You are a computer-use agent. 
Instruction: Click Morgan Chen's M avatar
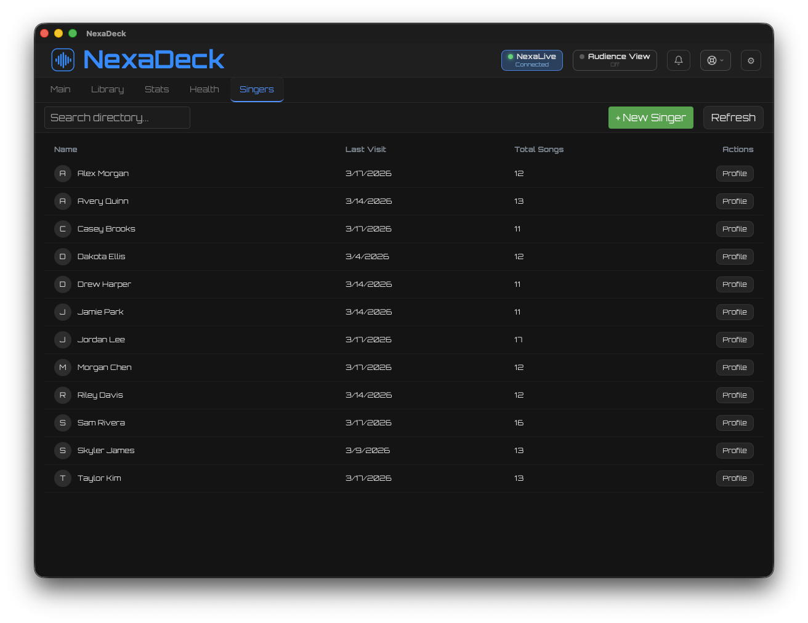click(x=62, y=368)
